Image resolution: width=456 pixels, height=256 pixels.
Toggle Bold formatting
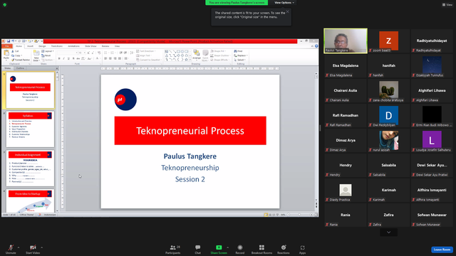[x=59, y=58]
